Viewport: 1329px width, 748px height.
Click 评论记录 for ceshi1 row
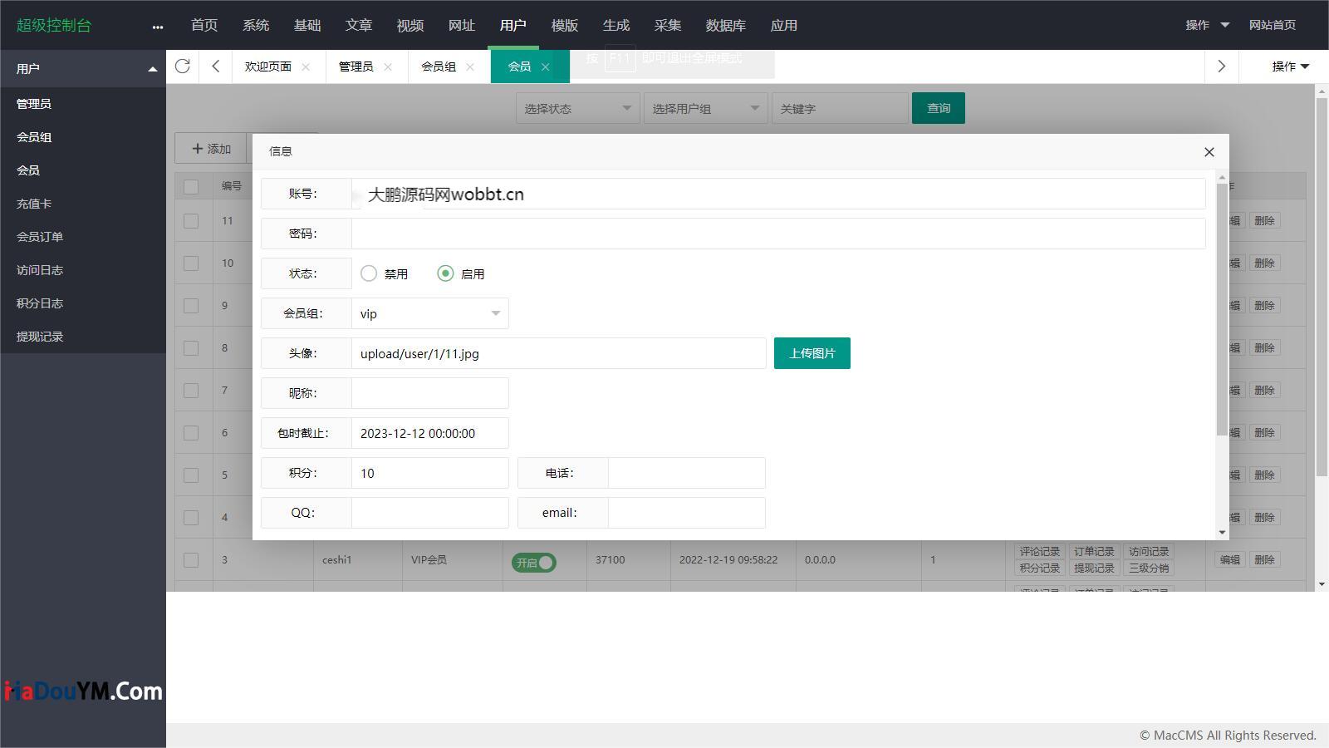pos(1040,552)
